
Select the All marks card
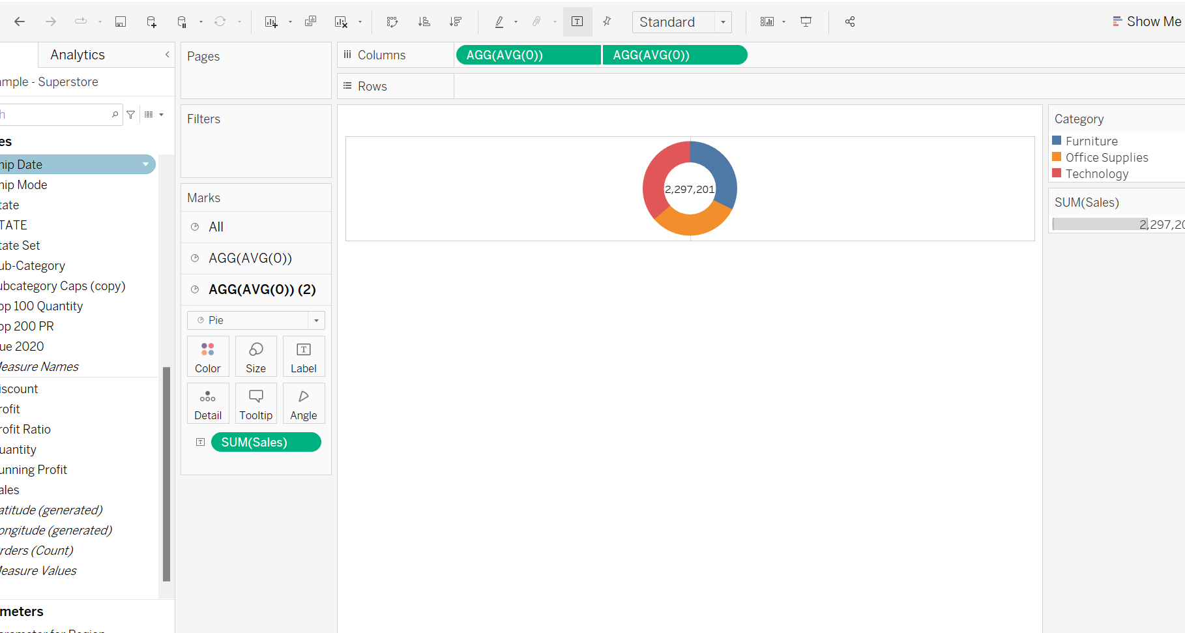click(256, 227)
